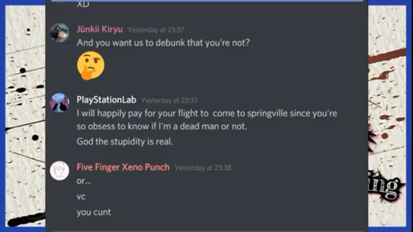Open Jūnkii Kiryu's profile avatar
The width and height of the screenshot is (413, 232).
pos(59,33)
